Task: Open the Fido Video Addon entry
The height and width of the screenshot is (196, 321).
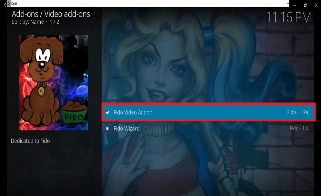Action: tap(208, 112)
